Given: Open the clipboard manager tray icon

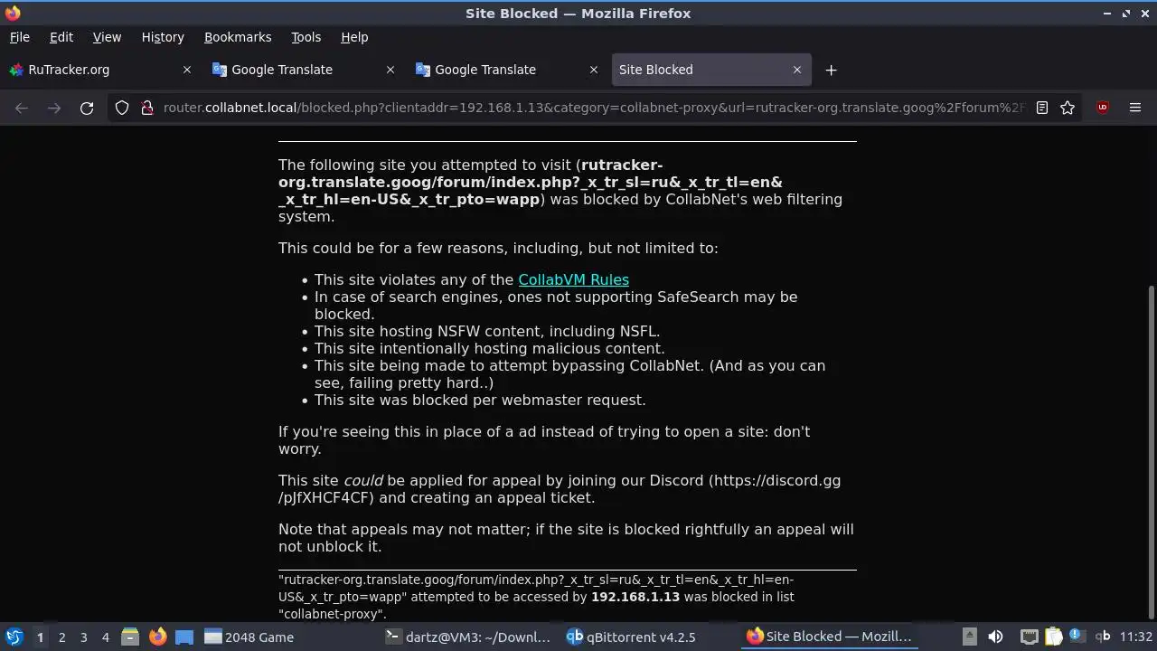Looking at the screenshot, I should pos(1054,637).
